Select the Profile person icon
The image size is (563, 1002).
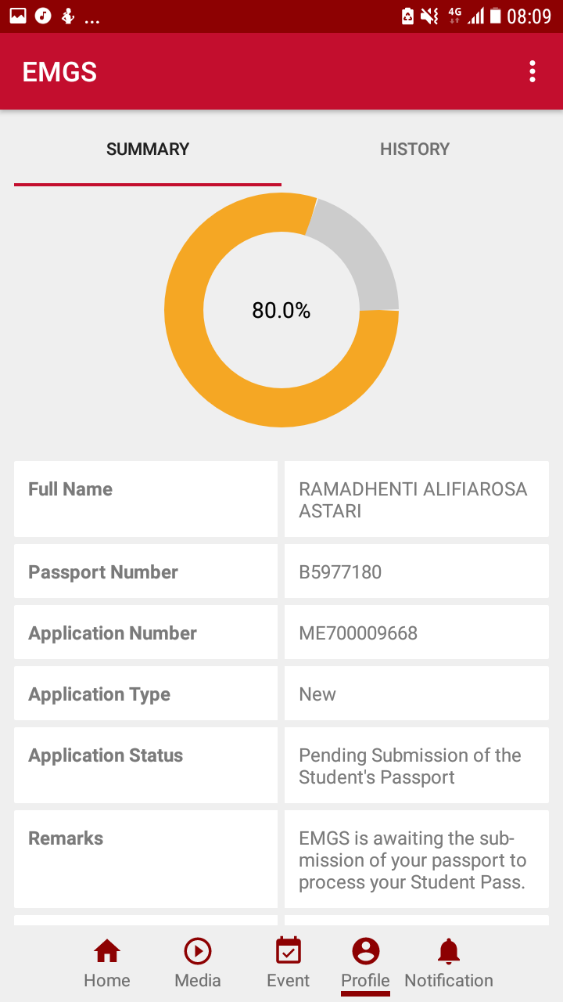pyautogui.click(x=365, y=951)
